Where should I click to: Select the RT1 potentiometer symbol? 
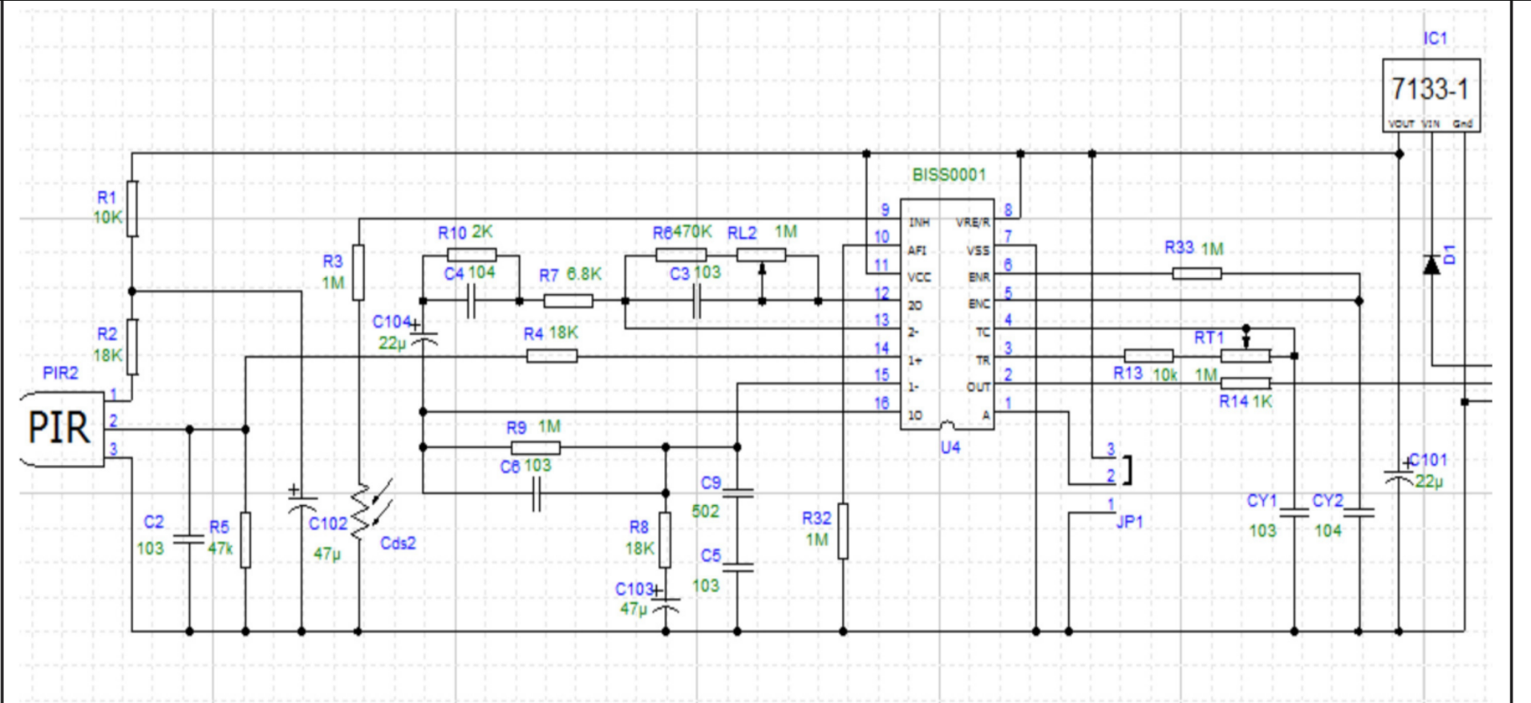[1245, 355]
